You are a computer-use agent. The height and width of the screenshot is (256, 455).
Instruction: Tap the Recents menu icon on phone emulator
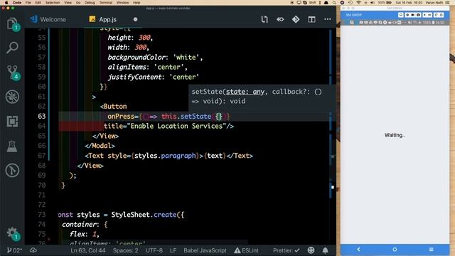click(x=432, y=250)
